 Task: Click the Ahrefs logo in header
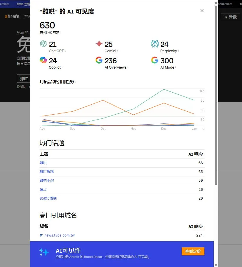click(12, 17)
